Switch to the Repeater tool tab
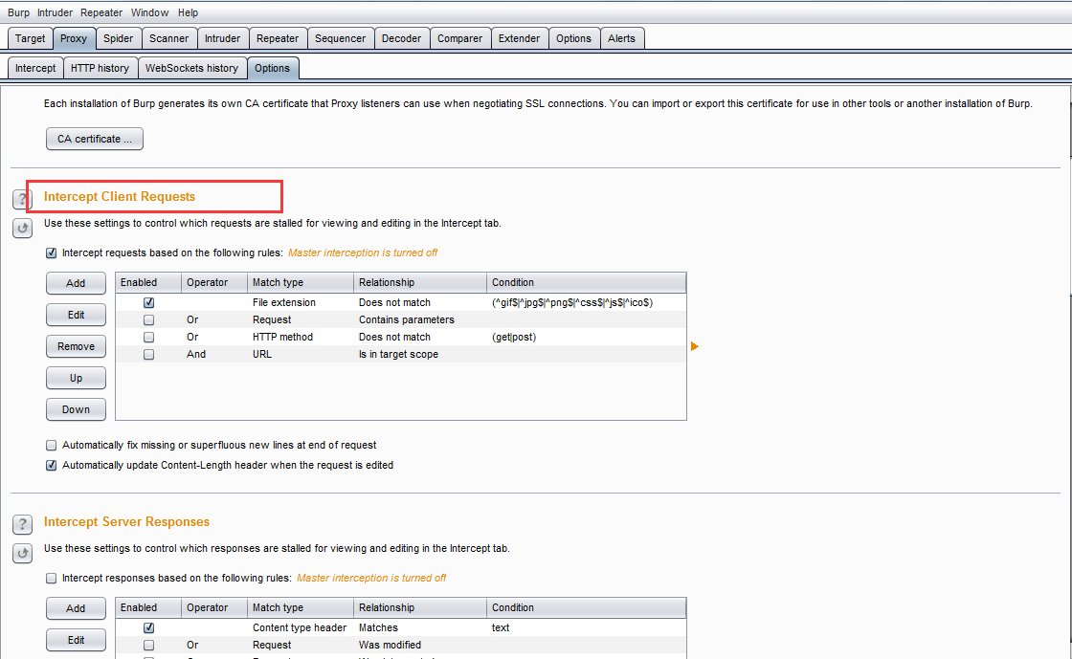Viewport: 1072px width, 659px height. pyautogui.click(x=278, y=38)
